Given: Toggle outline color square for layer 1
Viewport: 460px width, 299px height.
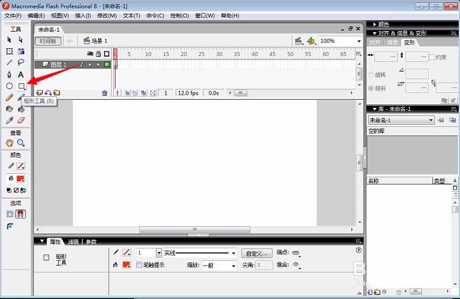Looking at the screenshot, I should (x=107, y=65).
